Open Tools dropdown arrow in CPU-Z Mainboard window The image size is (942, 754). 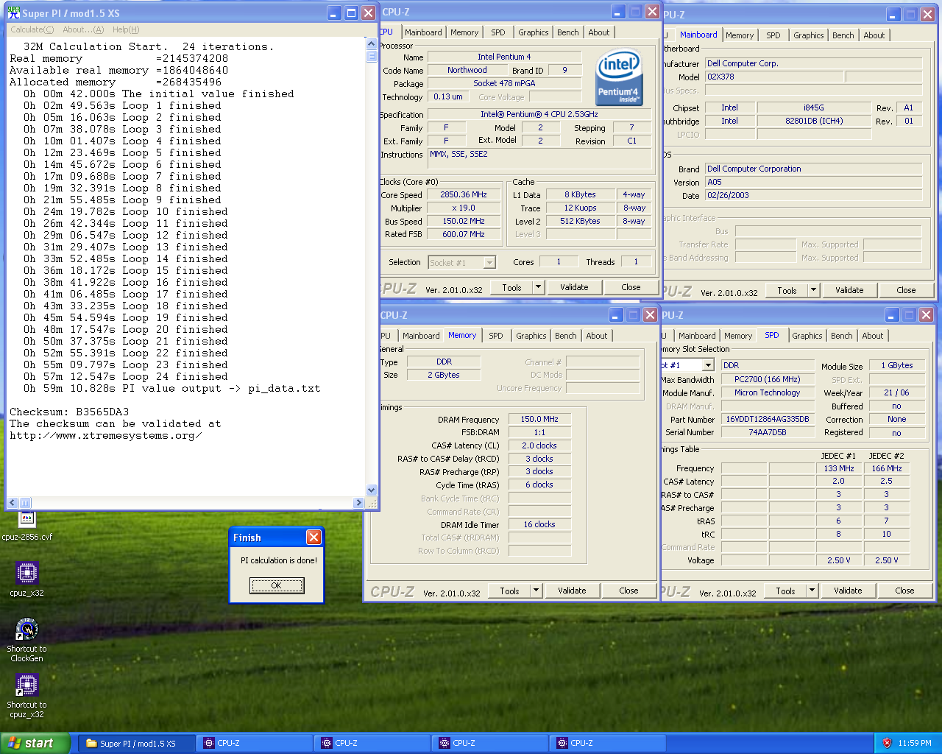[x=813, y=290]
